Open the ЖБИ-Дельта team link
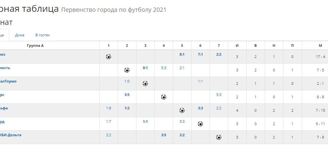 pyautogui.click(x=10, y=135)
